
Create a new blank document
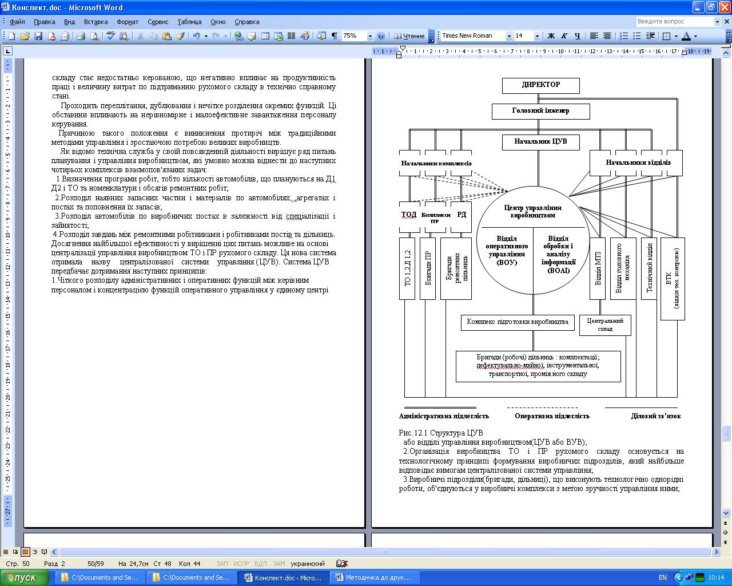[11, 36]
